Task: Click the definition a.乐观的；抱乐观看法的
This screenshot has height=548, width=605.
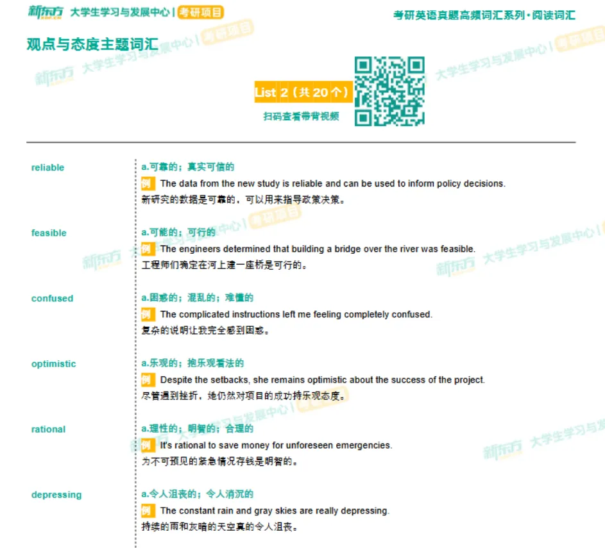Action: point(192,363)
